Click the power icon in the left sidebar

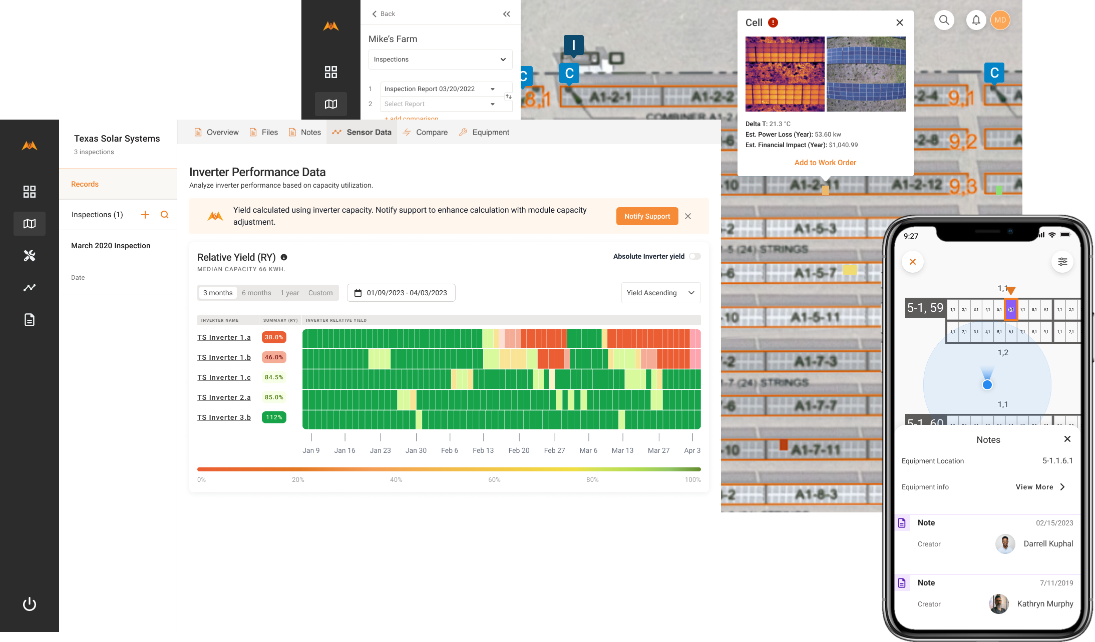pos(30,604)
